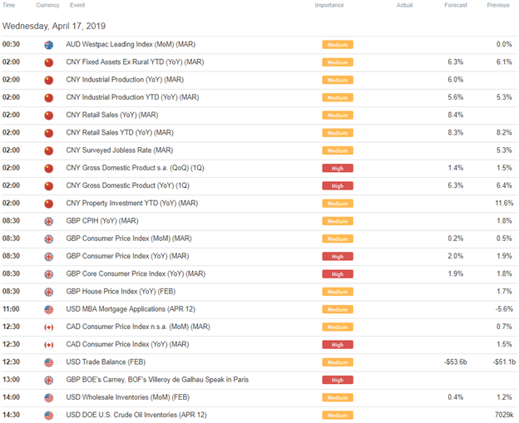519x423 pixels.
Task: Click the US flag beside DOE Crude Oil Inventories
Action: coord(48,416)
